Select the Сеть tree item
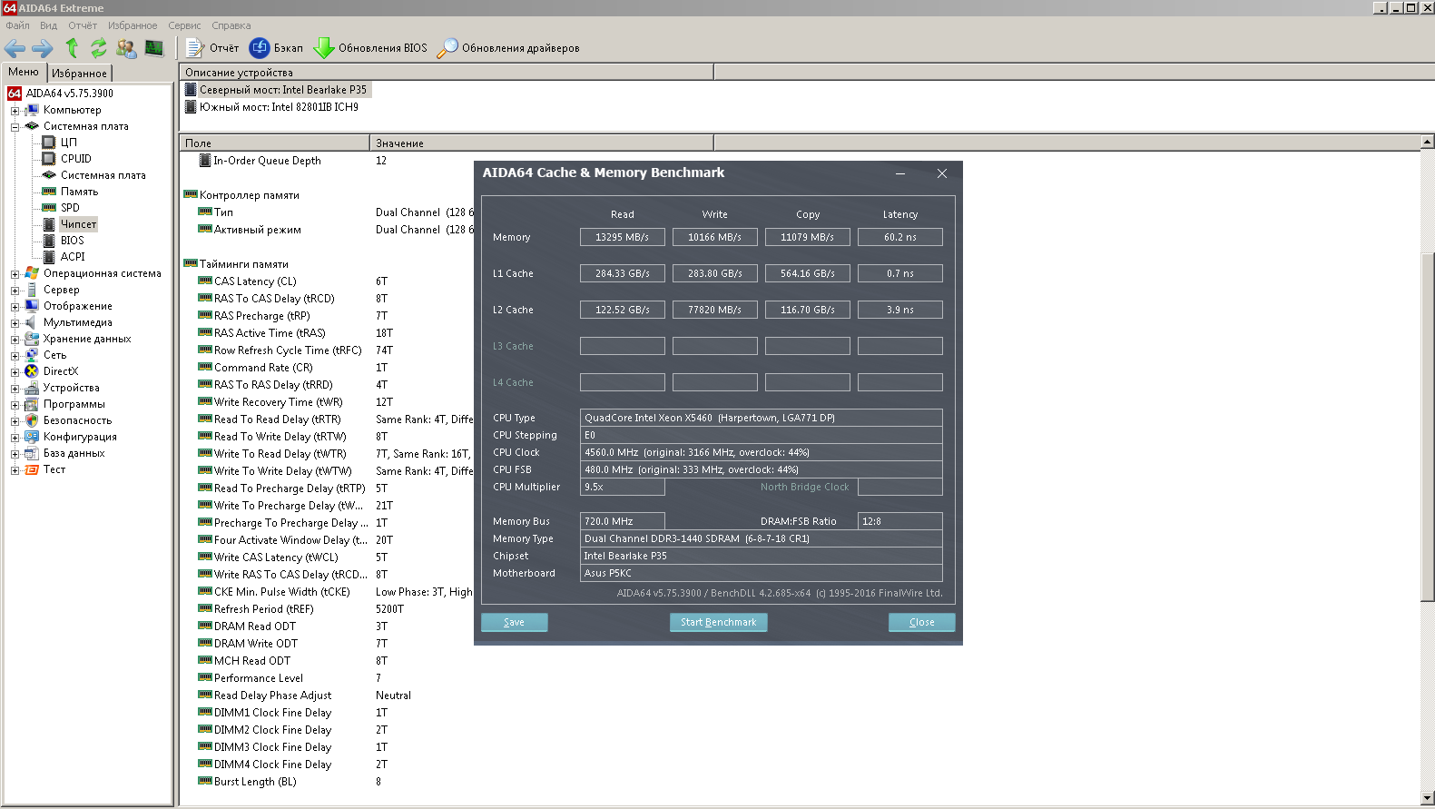 [x=54, y=355]
